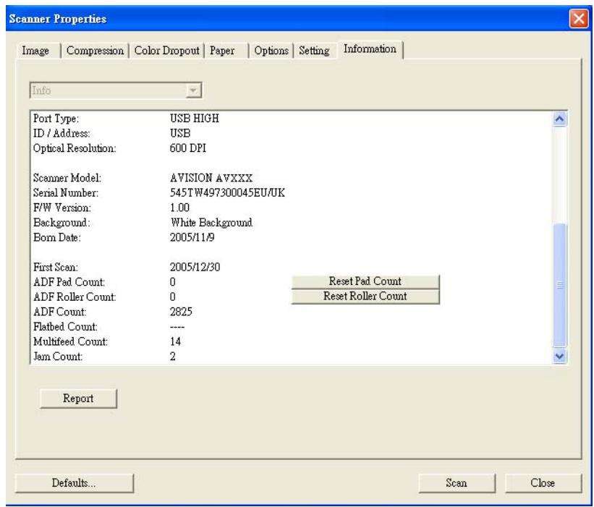This screenshot has height=507, width=594.
Task: Select the Information tab
Action: tap(370, 49)
